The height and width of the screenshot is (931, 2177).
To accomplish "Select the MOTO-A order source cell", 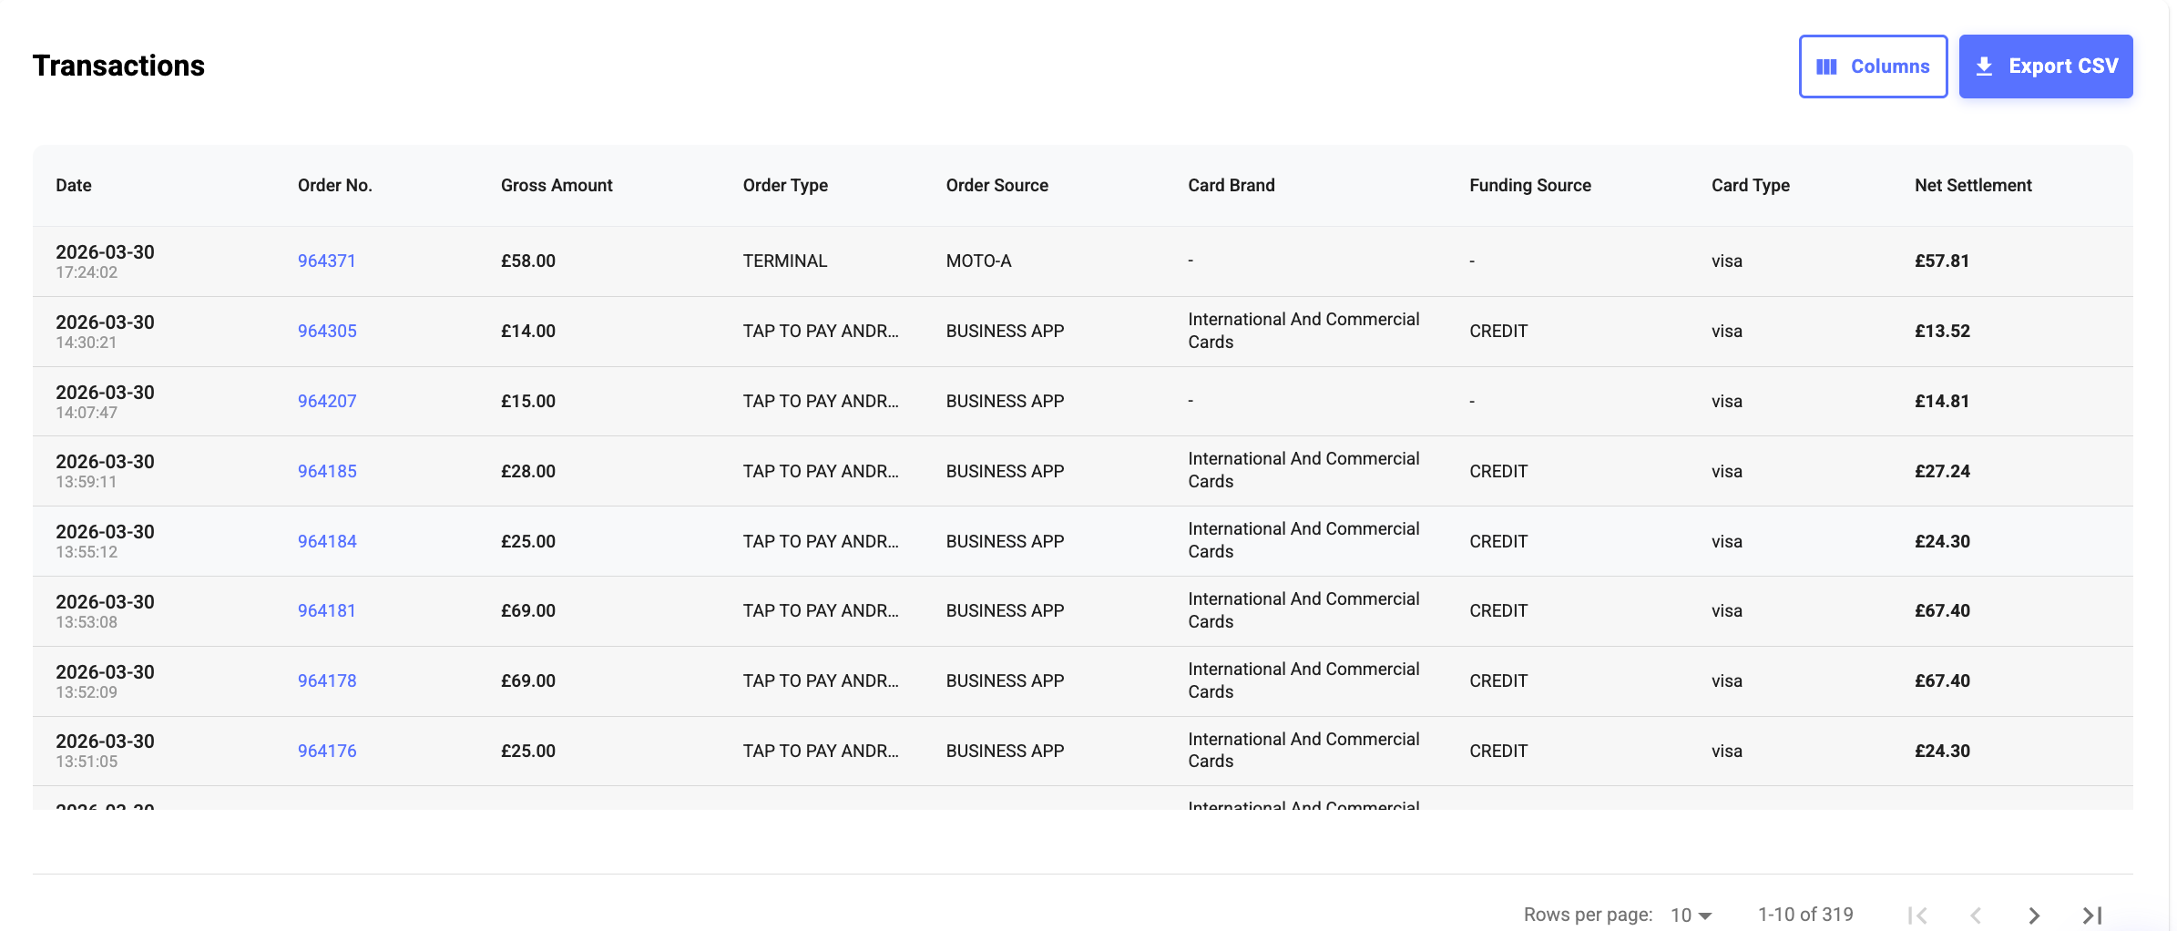I will coord(979,261).
